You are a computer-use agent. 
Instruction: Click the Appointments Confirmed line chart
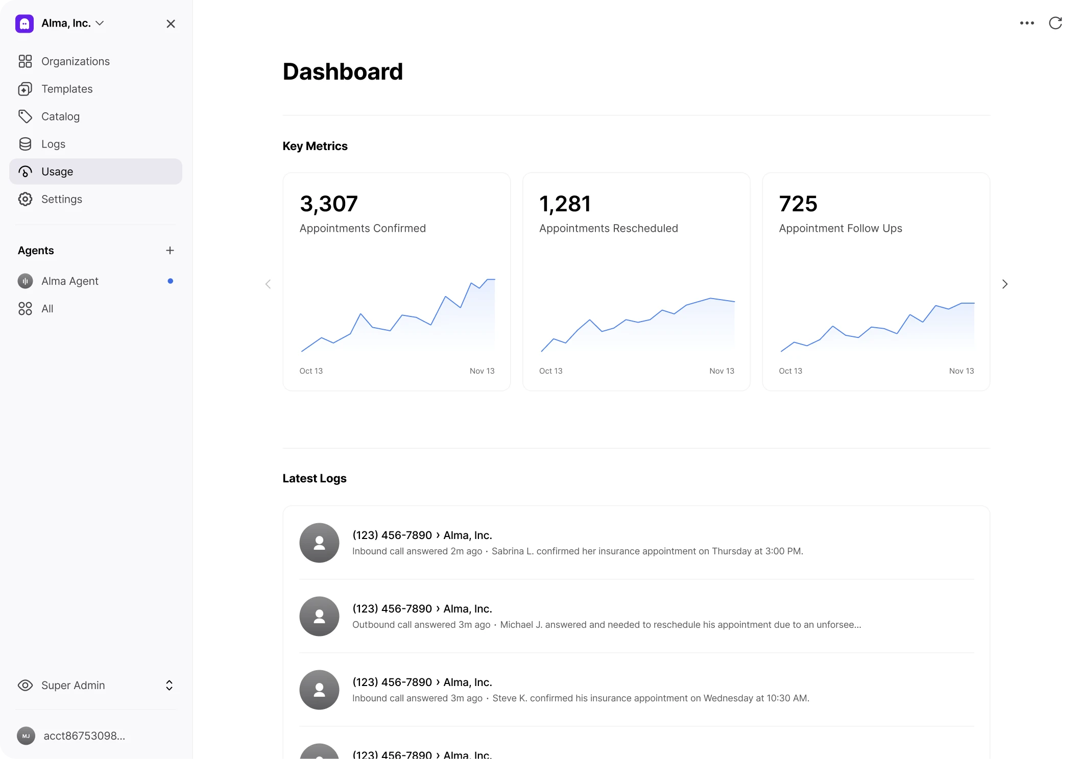(x=398, y=315)
